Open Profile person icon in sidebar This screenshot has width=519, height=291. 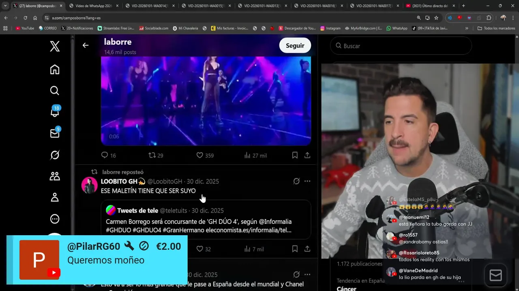pos(55,197)
